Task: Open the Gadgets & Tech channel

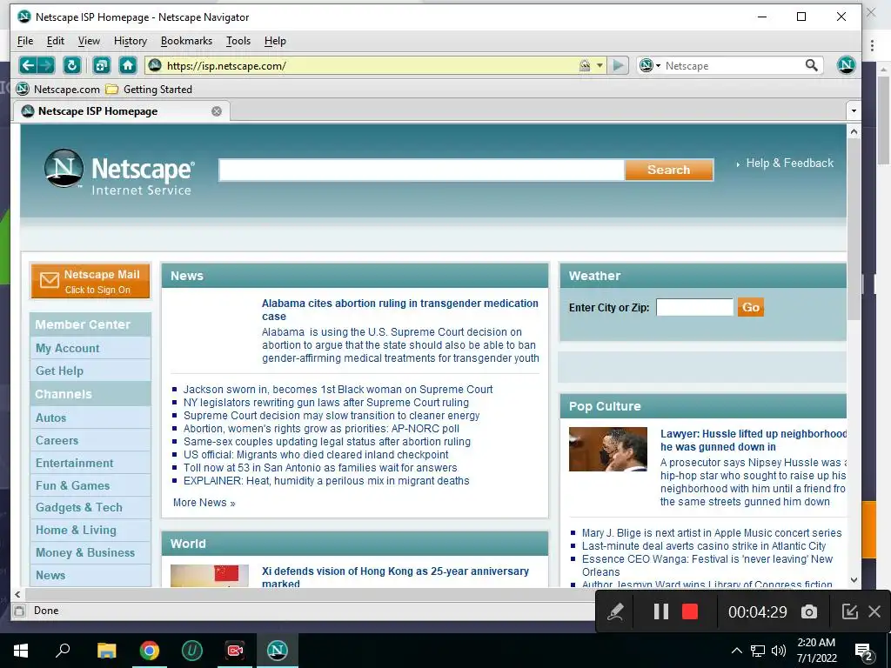Action: 79,507
